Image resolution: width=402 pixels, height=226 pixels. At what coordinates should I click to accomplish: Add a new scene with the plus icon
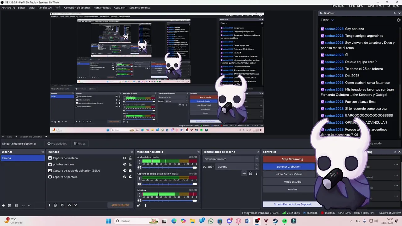3,205
